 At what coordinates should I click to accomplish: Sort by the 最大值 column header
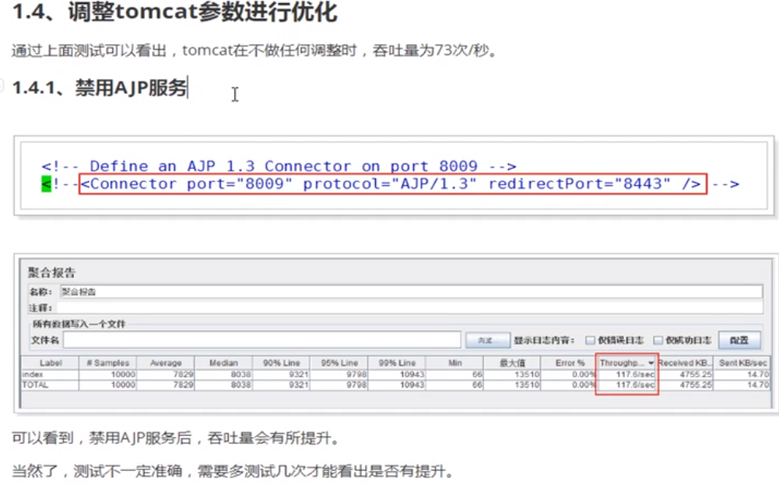512,363
